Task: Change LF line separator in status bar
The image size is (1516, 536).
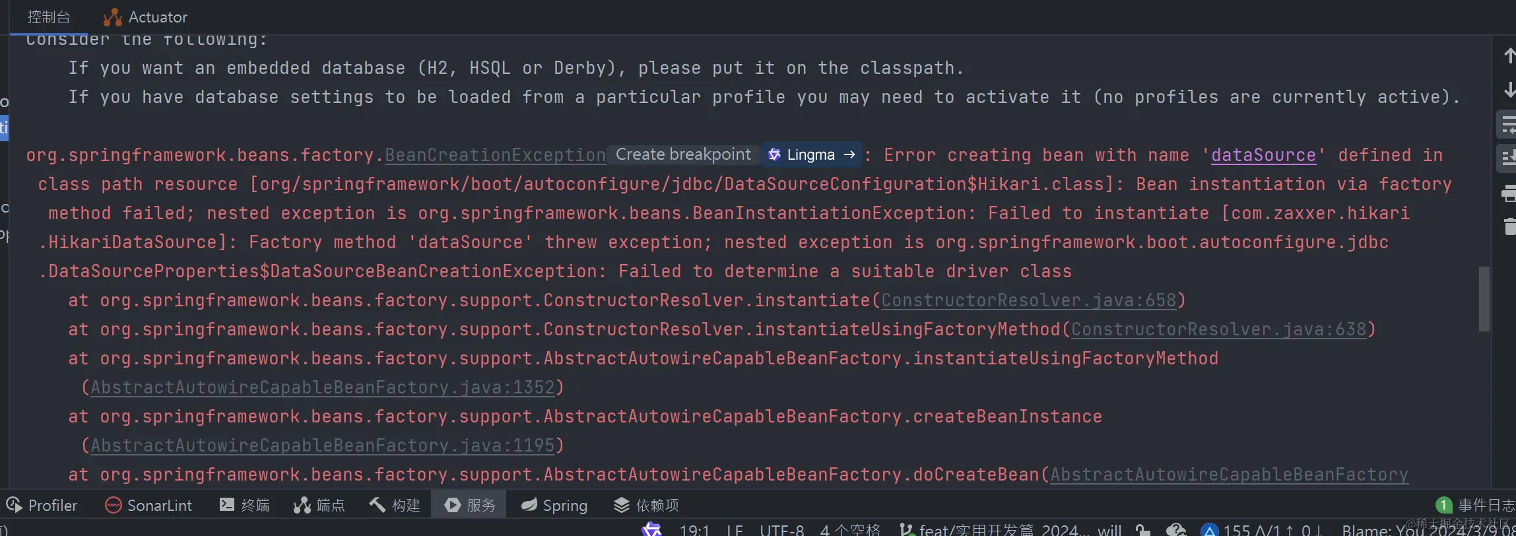Action: (x=735, y=530)
